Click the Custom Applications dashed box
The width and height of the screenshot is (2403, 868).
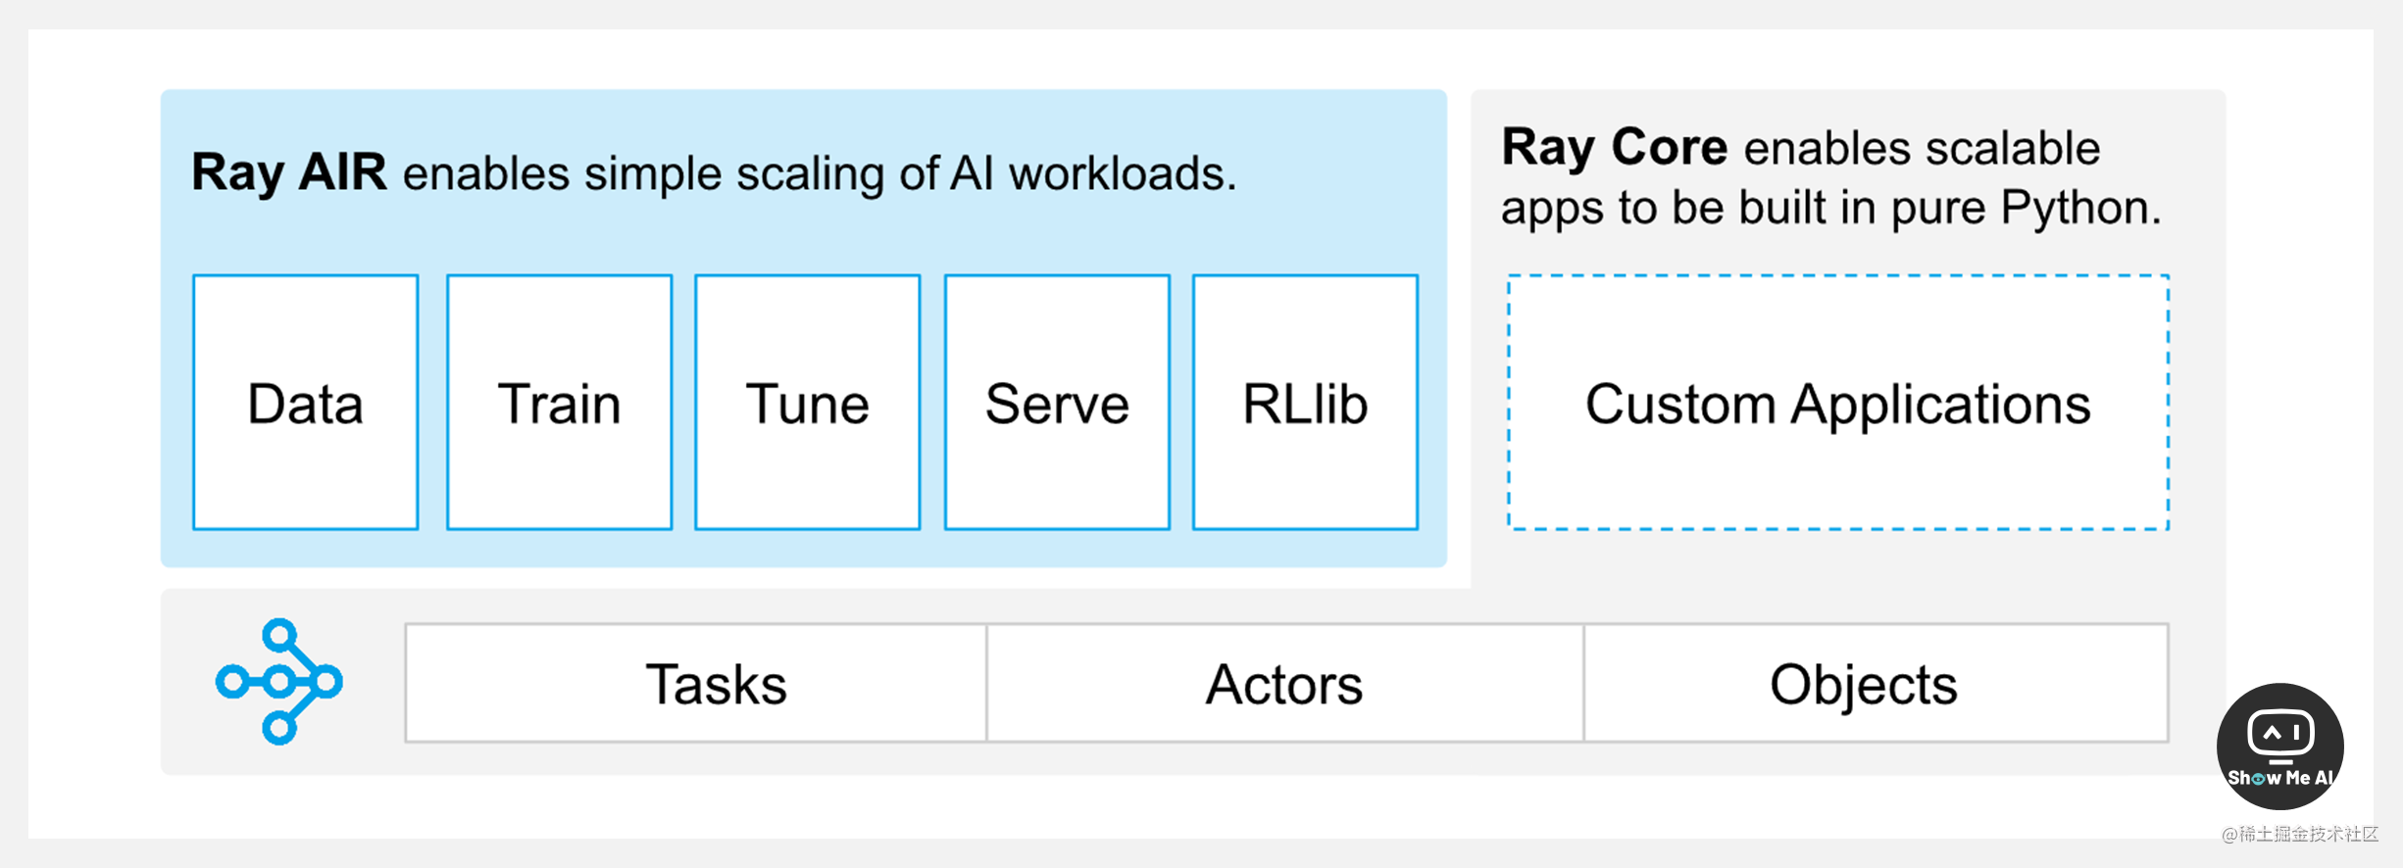pos(1838,403)
